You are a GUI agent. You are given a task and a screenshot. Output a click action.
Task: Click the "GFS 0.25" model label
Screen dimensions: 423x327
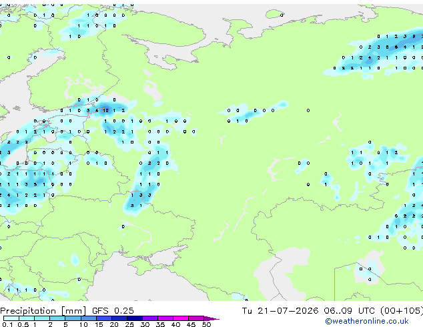113,311
